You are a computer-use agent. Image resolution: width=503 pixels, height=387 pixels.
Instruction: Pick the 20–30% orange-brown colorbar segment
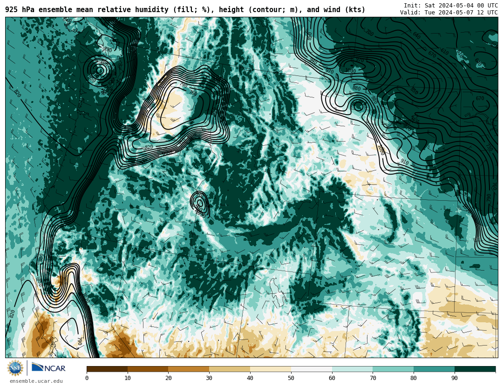189,369
